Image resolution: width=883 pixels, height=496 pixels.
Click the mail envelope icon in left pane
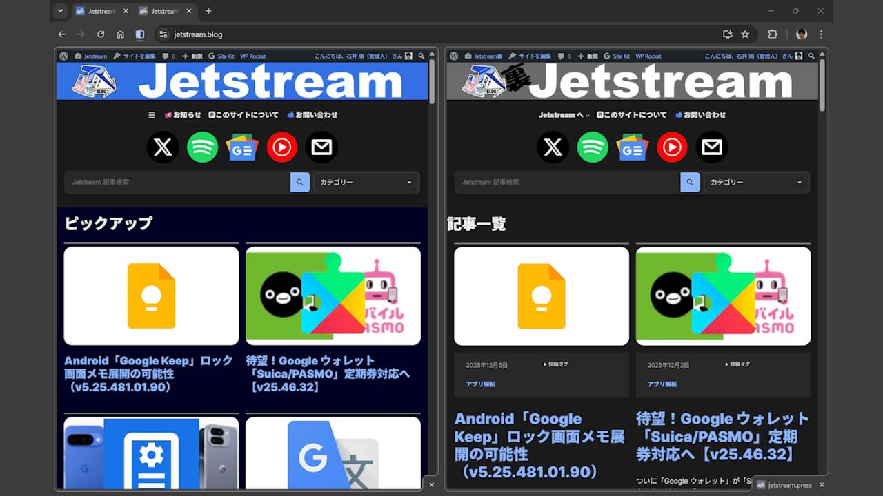click(x=321, y=147)
